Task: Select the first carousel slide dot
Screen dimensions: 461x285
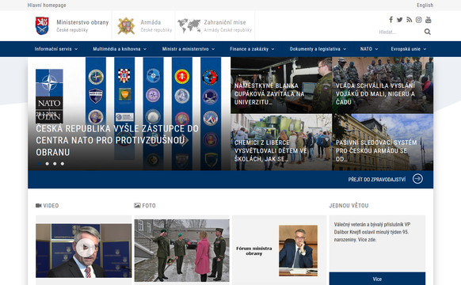Action: click(40, 164)
